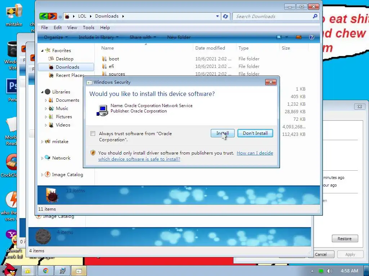Click Restore in the background dialog
This screenshot has width=369, height=276.
pyautogui.click(x=345, y=239)
